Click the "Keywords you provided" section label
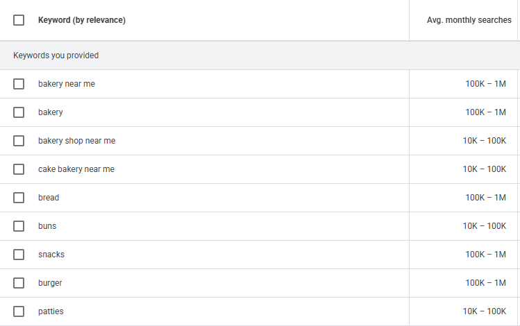 [x=56, y=55]
